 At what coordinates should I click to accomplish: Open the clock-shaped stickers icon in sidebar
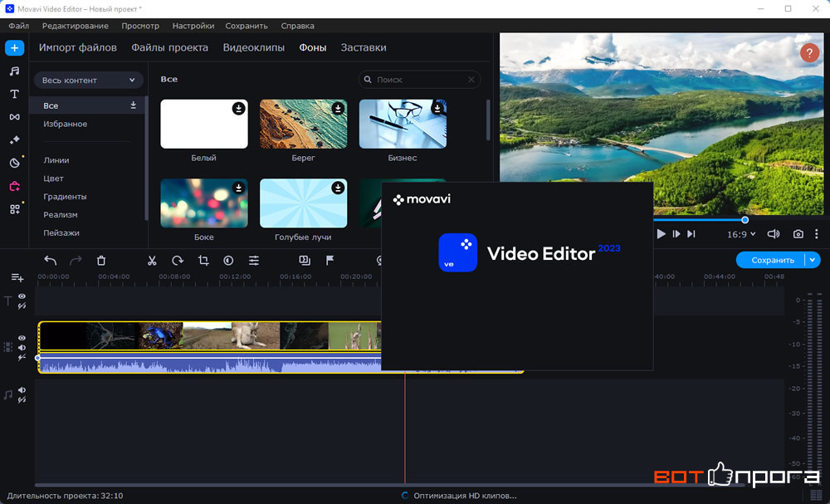click(x=14, y=163)
